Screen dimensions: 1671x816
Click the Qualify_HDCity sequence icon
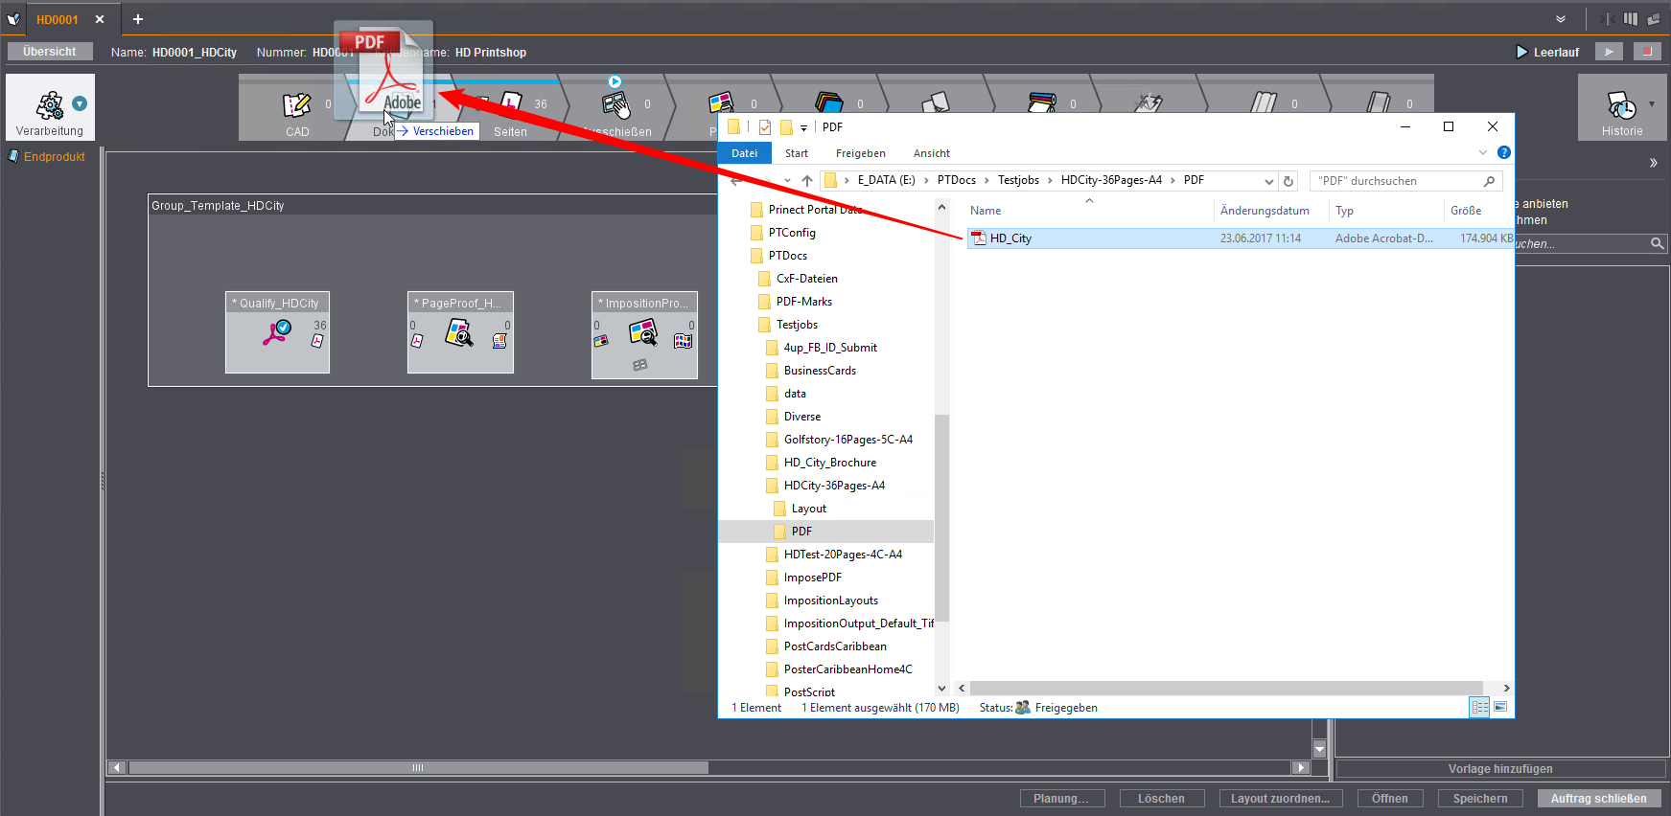tap(277, 332)
